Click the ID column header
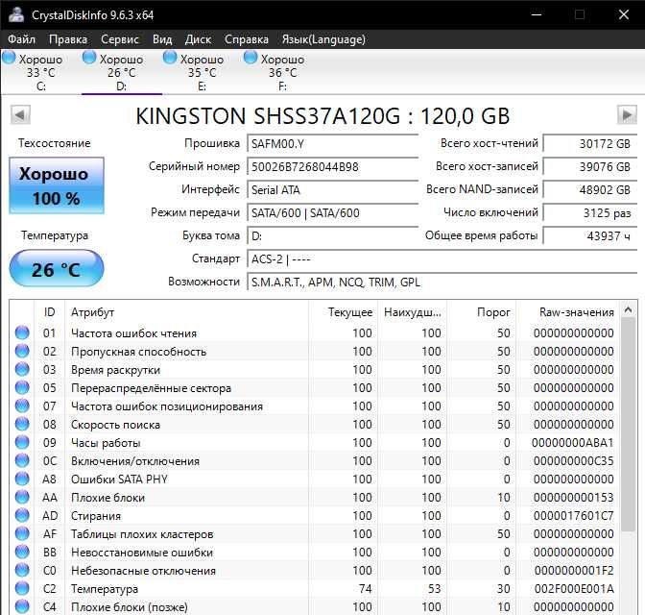645x615 pixels. tap(49, 312)
